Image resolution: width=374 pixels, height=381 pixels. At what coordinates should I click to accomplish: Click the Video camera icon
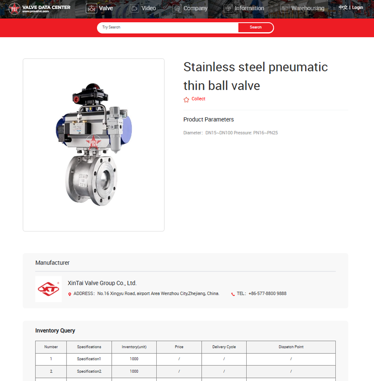pyautogui.click(x=134, y=8)
